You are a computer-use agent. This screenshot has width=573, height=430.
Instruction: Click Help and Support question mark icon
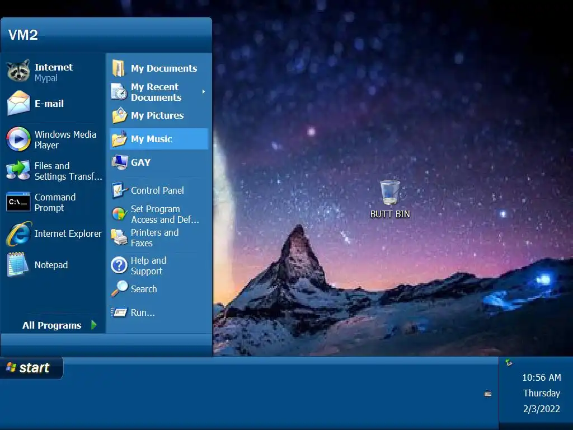pos(119,265)
